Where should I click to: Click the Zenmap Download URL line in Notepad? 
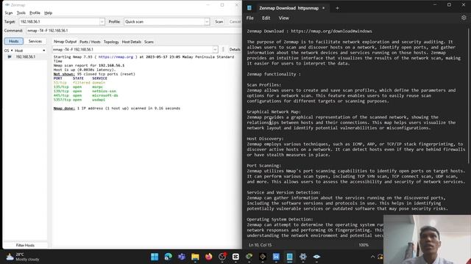click(309, 31)
